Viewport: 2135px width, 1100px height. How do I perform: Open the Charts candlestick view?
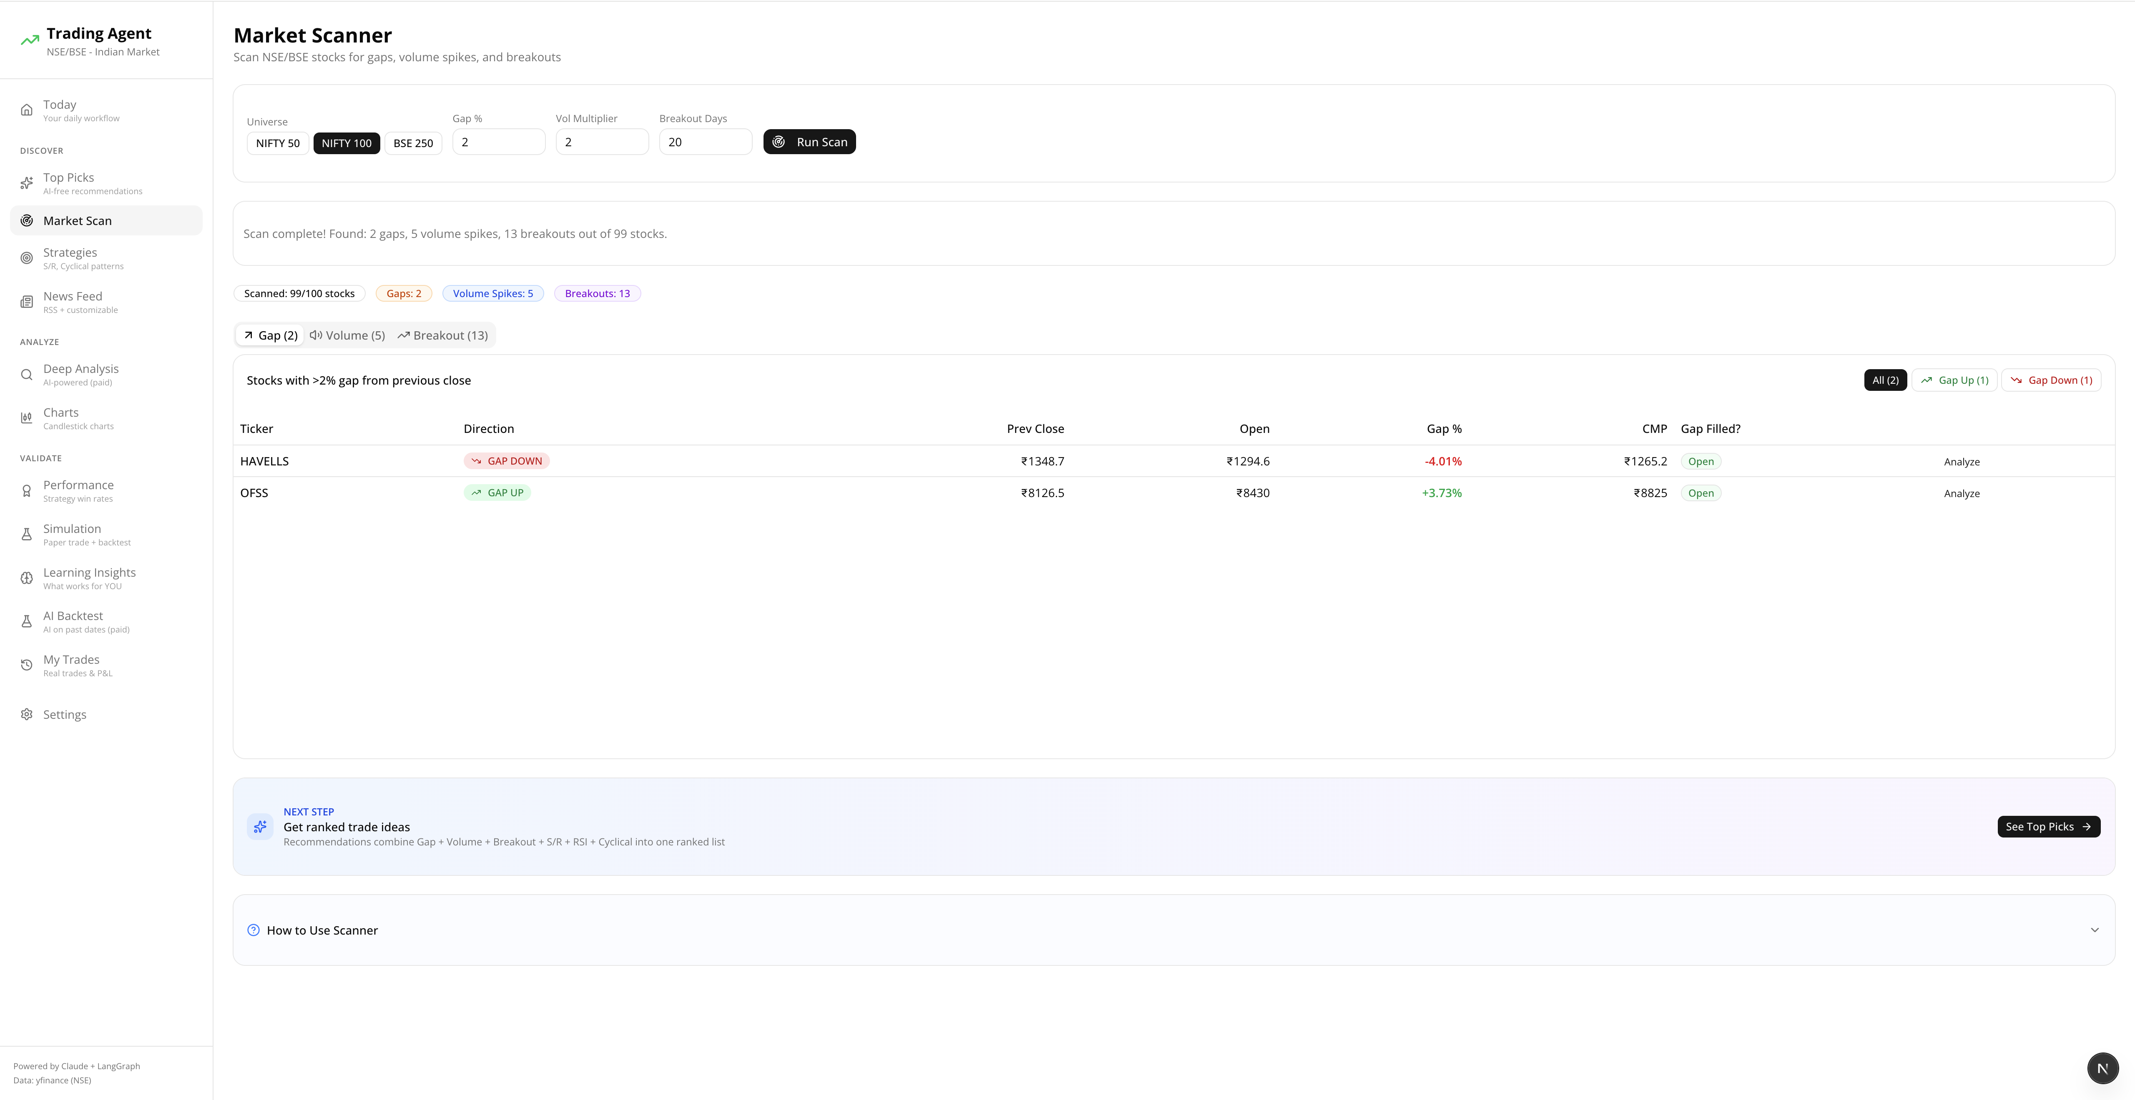point(61,417)
